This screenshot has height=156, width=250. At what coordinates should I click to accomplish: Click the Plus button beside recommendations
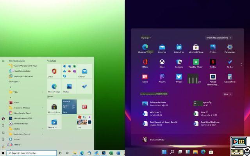click(227, 94)
